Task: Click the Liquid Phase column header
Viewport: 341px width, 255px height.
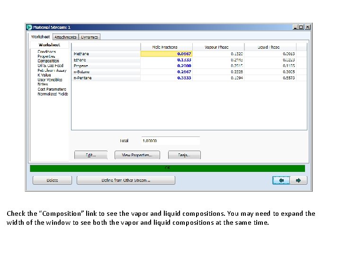Action: tap(270, 47)
